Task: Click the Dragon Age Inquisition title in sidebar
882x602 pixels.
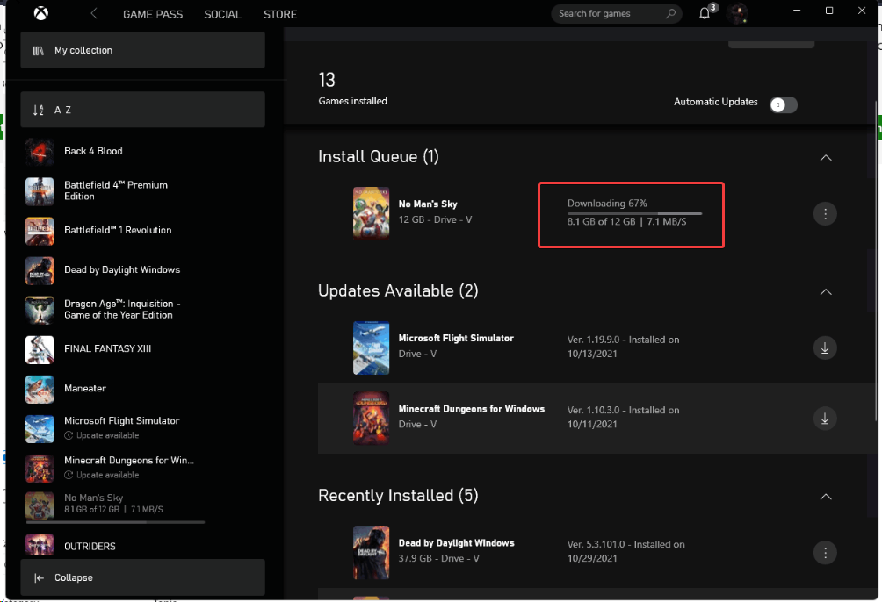Action: pos(122,309)
